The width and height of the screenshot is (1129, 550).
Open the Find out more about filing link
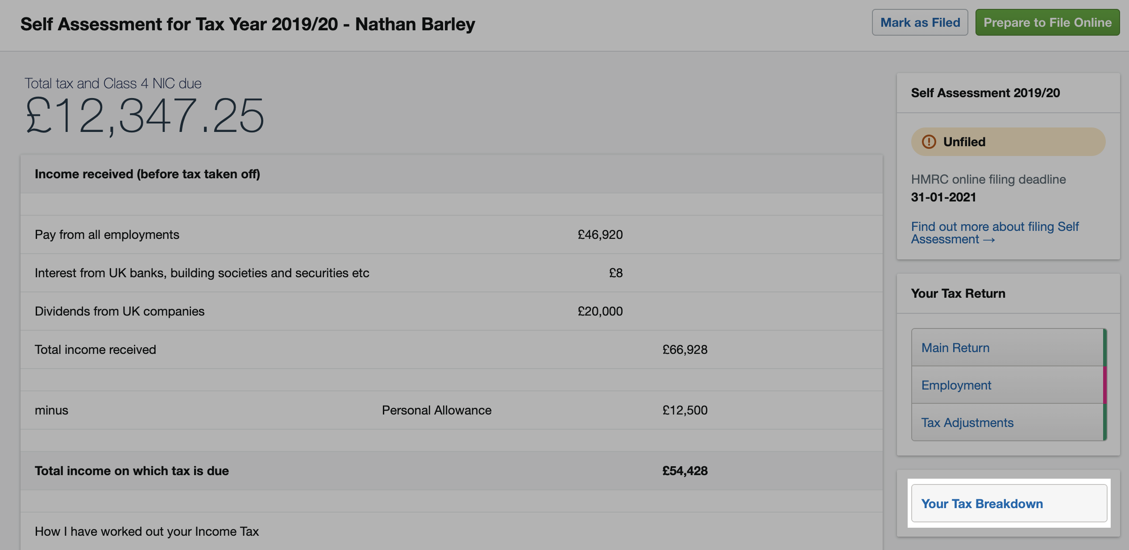click(x=994, y=233)
